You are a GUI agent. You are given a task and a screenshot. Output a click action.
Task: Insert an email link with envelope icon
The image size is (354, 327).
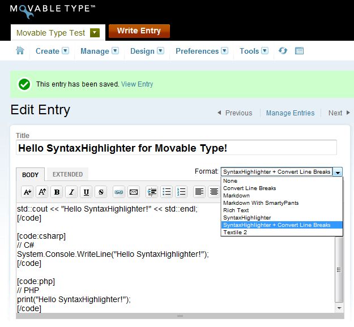tap(134, 192)
